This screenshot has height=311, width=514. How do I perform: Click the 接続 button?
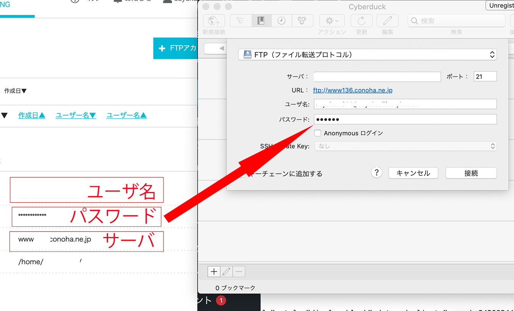pyautogui.click(x=471, y=173)
